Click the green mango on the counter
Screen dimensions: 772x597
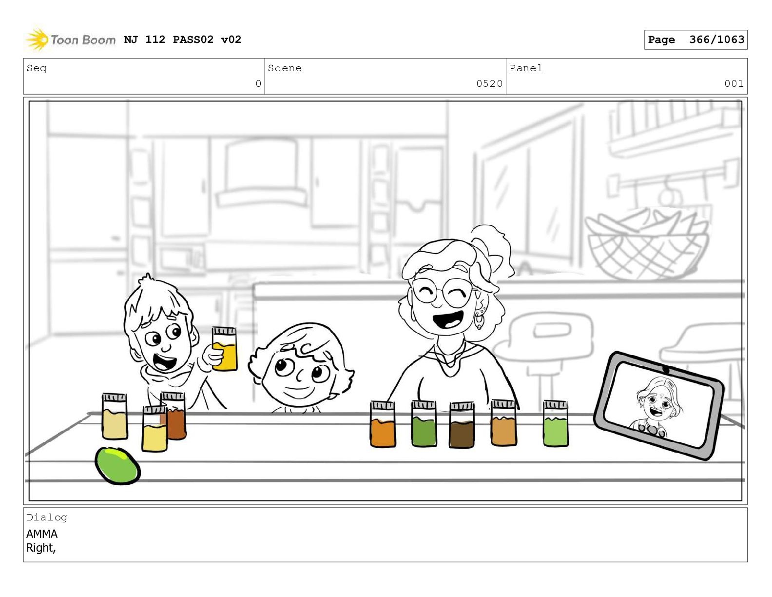point(117,465)
